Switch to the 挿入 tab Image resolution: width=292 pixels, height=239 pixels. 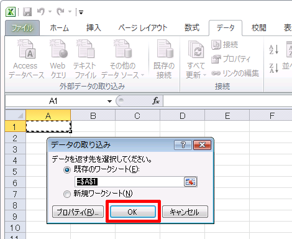(94, 28)
